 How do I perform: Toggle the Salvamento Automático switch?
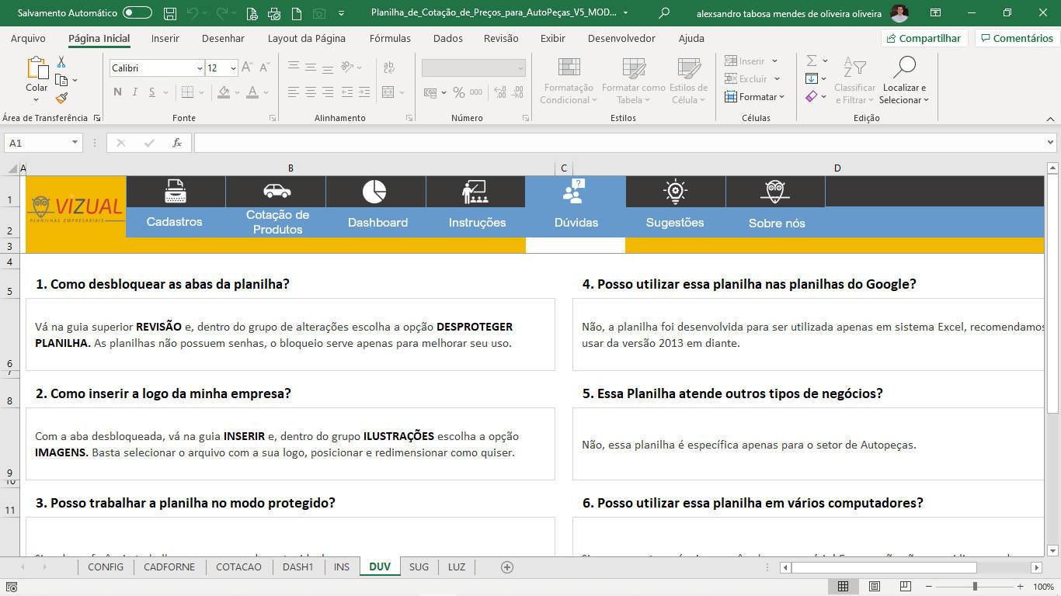coord(137,13)
